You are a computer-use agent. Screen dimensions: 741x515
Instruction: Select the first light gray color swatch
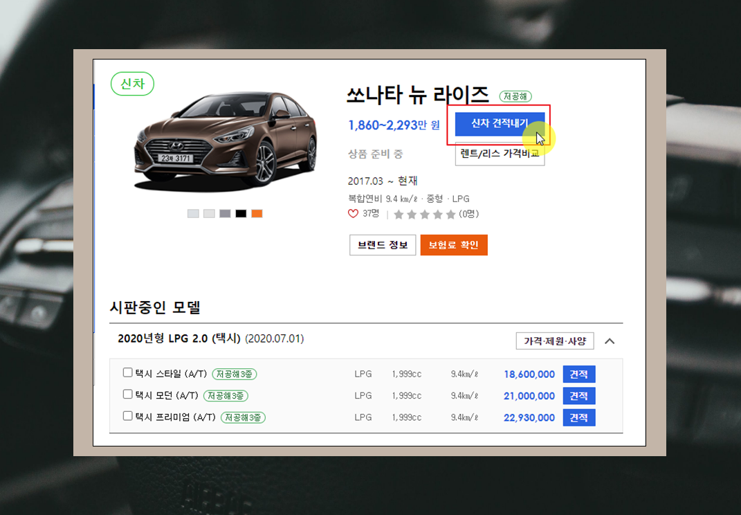193,214
